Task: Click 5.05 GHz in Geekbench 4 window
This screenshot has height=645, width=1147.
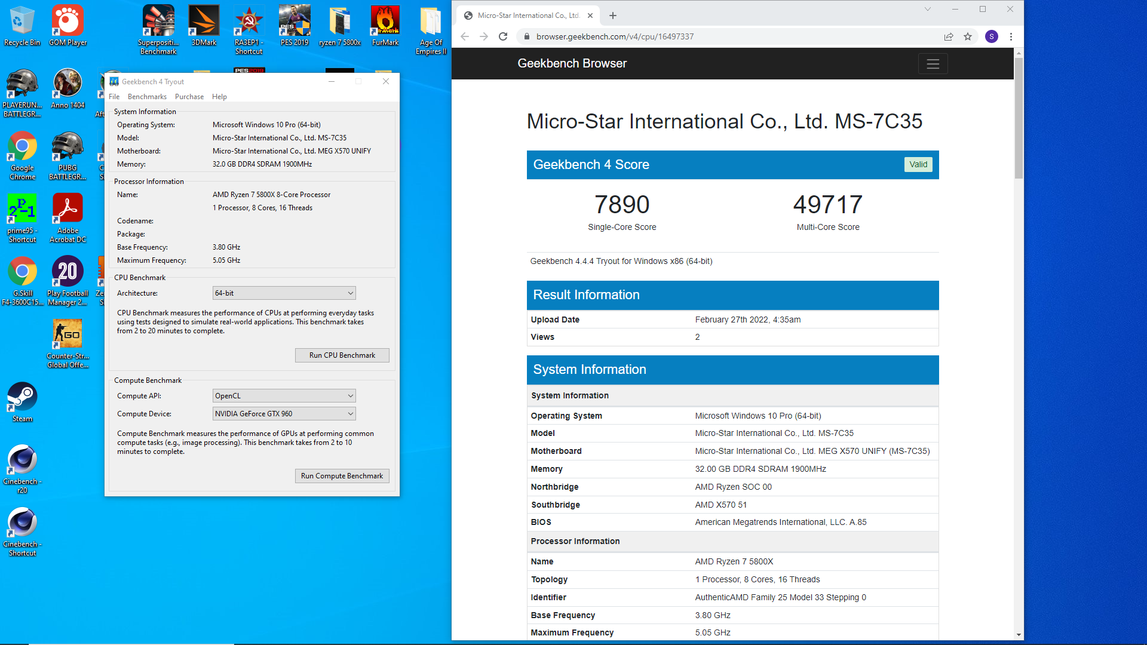Action: [x=226, y=260]
